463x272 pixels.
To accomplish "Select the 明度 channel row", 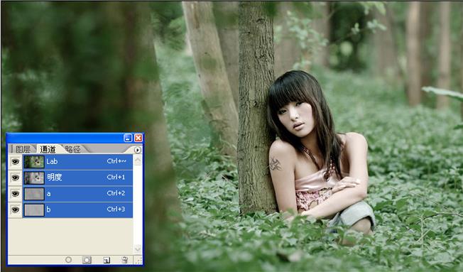I will pyautogui.click(x=77, y=178).
